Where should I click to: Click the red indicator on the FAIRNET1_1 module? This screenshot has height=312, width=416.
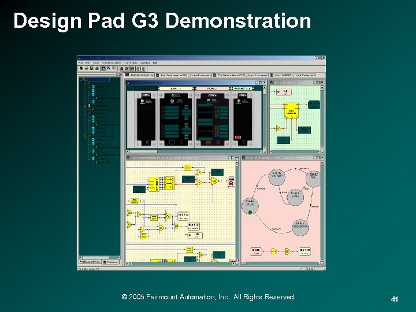coord(238,138)
